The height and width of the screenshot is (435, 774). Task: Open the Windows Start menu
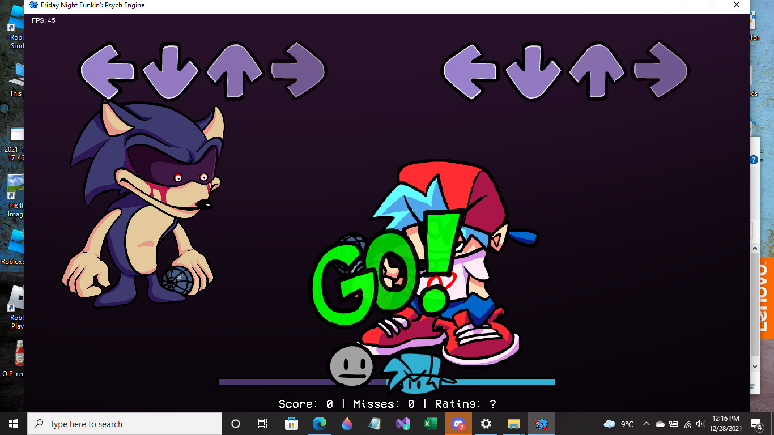point(14,424)
